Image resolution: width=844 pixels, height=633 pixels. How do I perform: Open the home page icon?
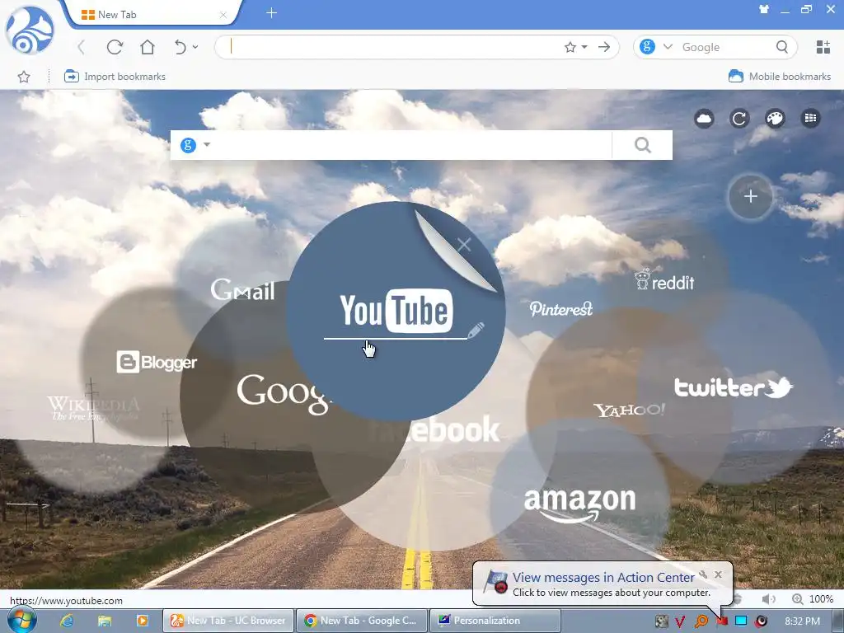click(x=148, y=47)
